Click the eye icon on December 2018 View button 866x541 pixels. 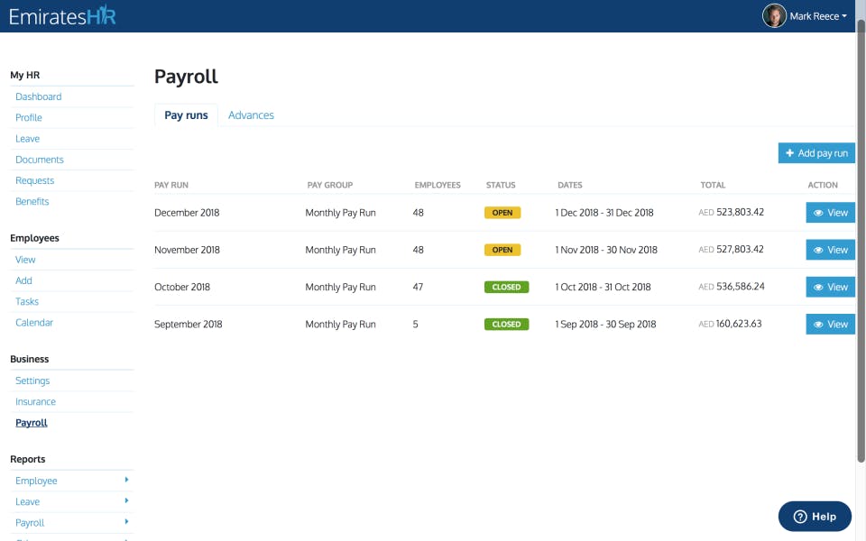pyautogui.click(x=816, y=213)
